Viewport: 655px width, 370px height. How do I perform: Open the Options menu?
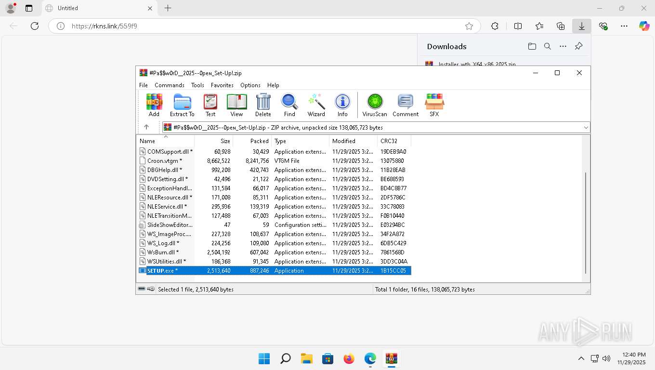[x=250, y=85]
